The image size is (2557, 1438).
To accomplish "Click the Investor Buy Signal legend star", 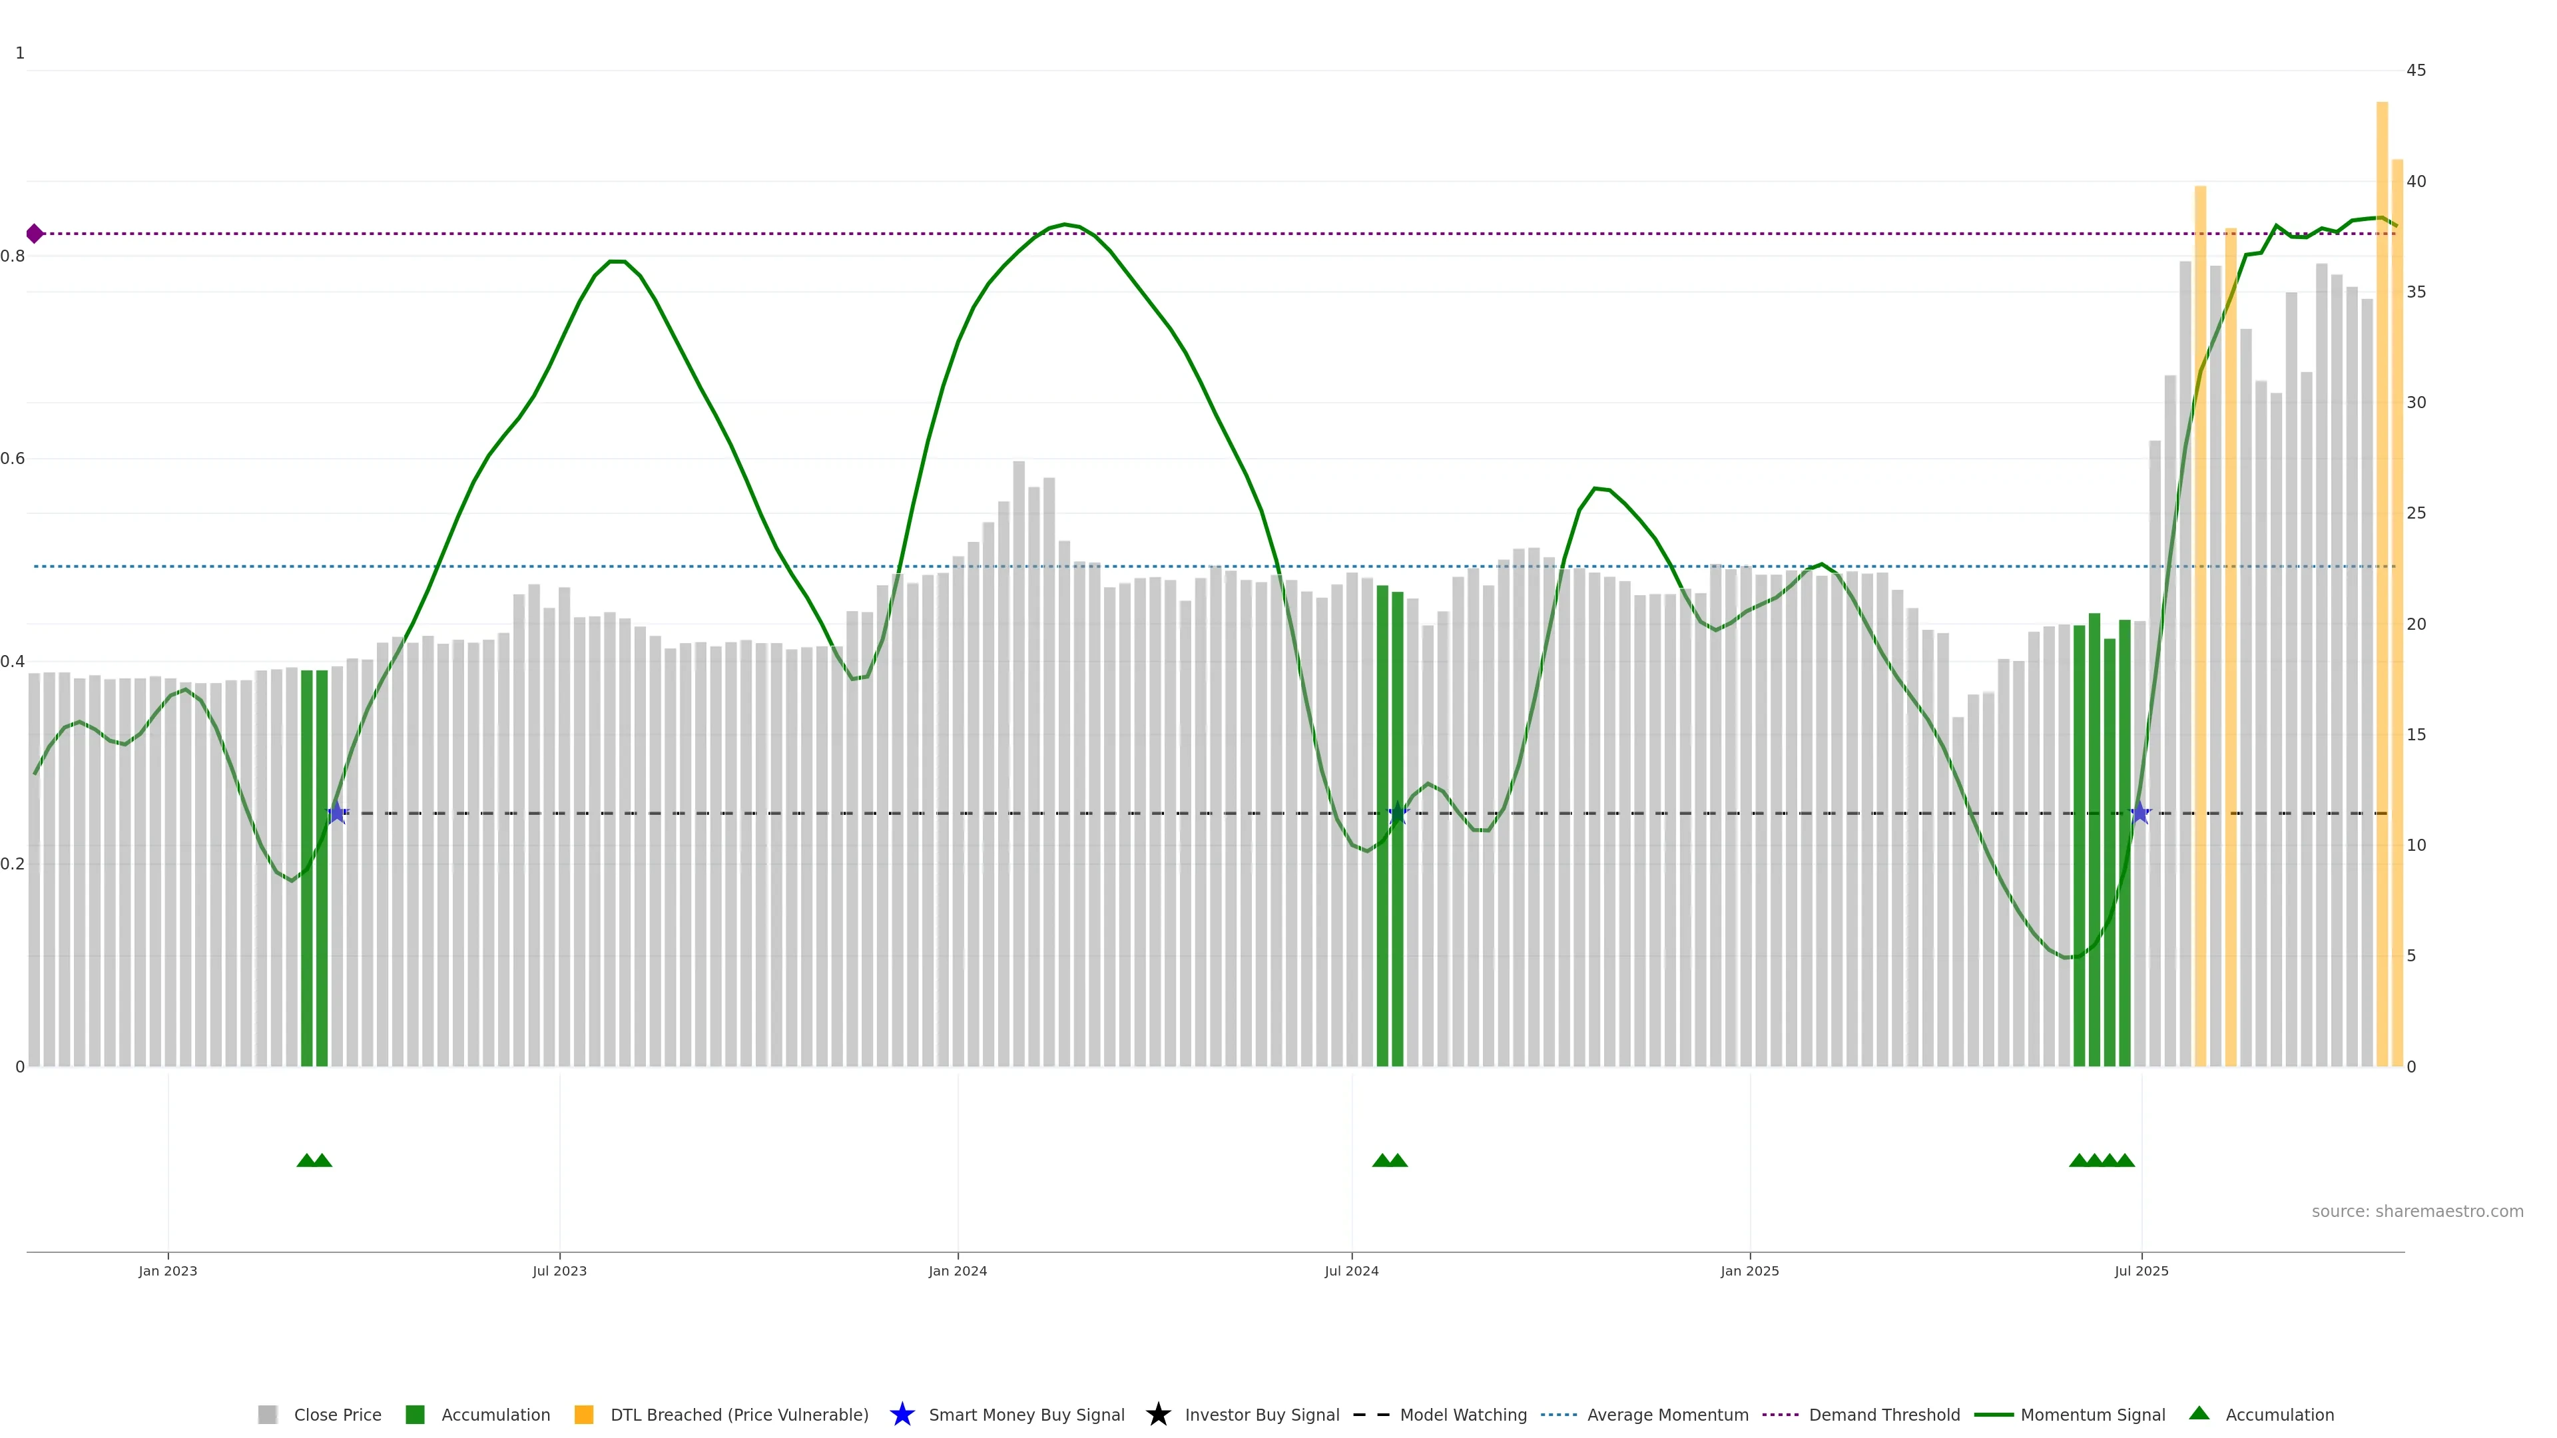I will coord(1159,1415).
